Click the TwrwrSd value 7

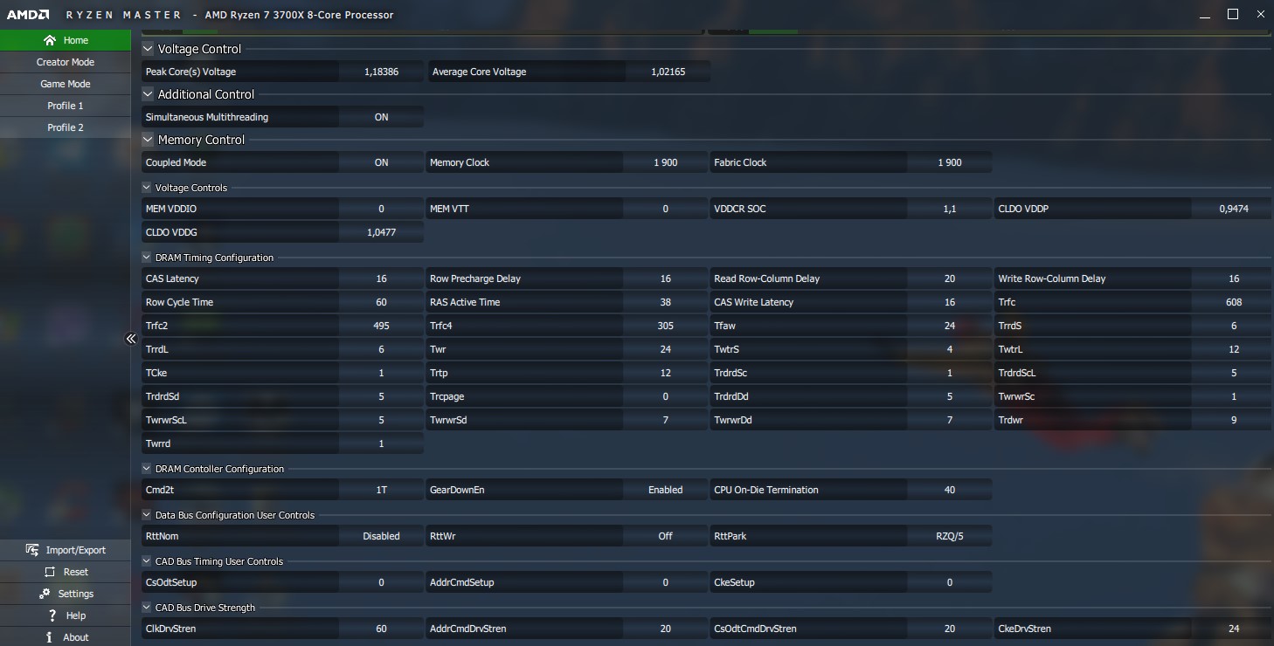[665, 420]
